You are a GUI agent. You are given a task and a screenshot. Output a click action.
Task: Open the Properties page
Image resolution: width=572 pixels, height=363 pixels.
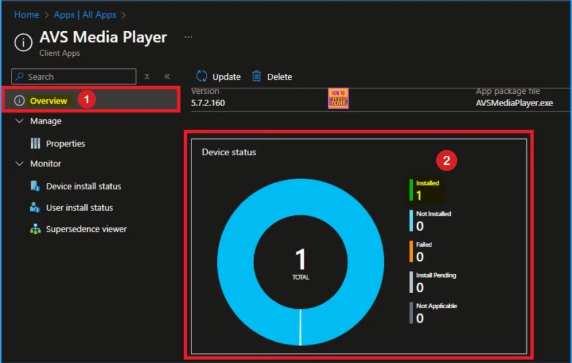coord(66,144)
